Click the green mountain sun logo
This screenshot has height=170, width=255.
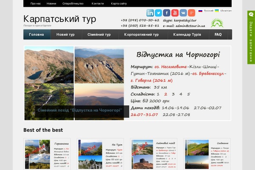pyautogui.click(x=217, y=23)
